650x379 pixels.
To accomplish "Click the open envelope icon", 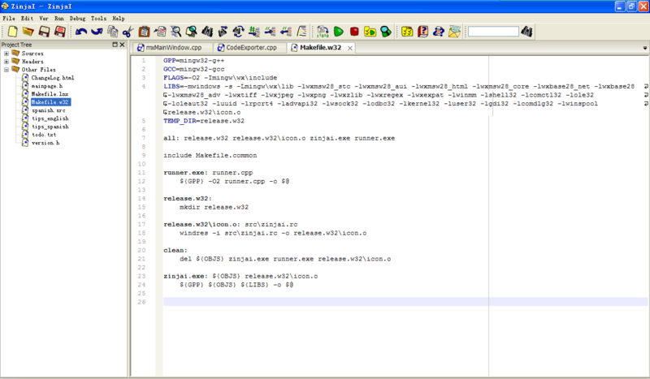I will click(454, 32).
